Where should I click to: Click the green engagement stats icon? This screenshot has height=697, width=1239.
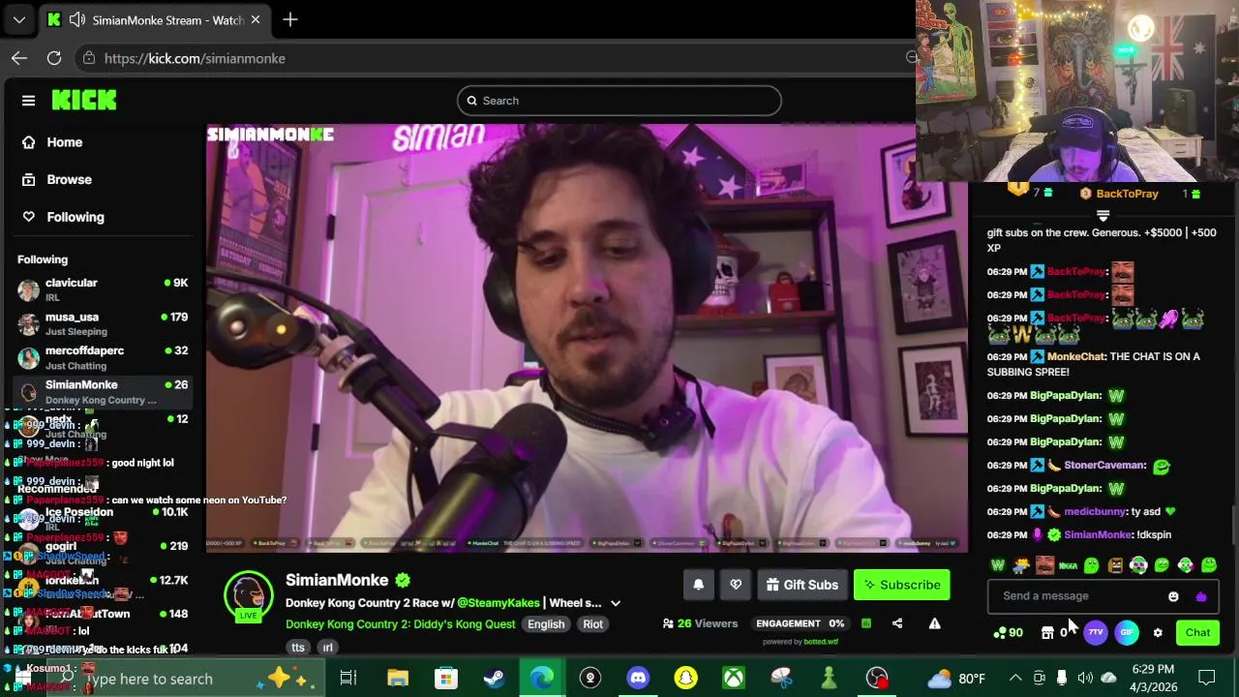(x=866, y=623)
